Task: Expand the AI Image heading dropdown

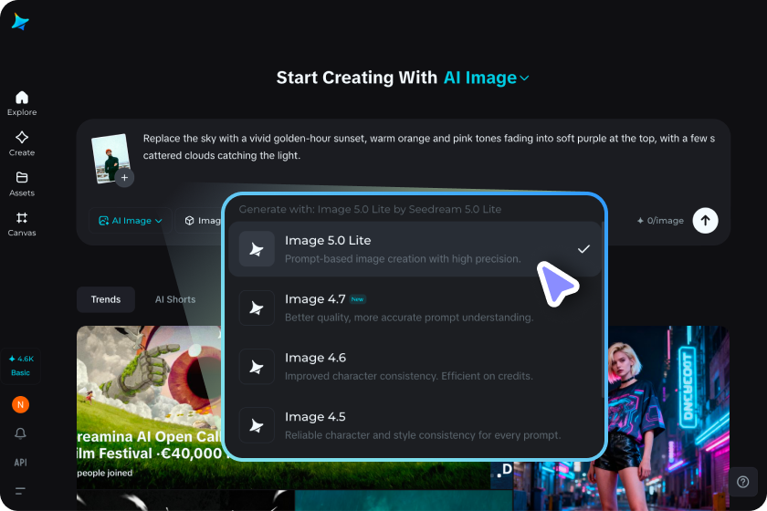Action: [486, 78]
